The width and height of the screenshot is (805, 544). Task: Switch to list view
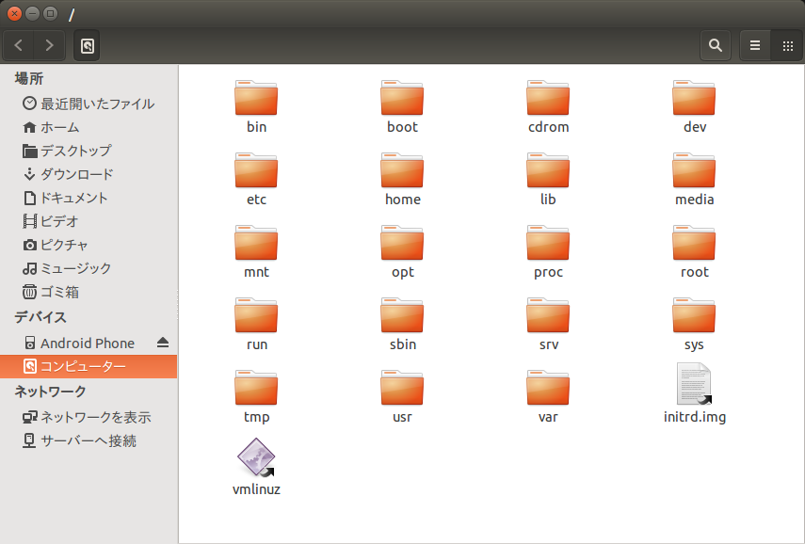[755, 45]
